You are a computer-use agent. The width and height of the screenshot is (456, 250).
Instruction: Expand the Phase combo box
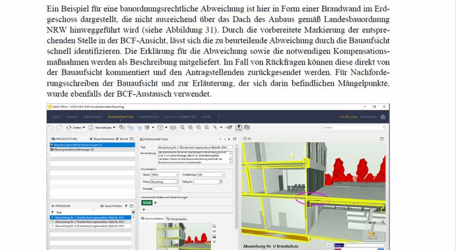click(164, 182)
